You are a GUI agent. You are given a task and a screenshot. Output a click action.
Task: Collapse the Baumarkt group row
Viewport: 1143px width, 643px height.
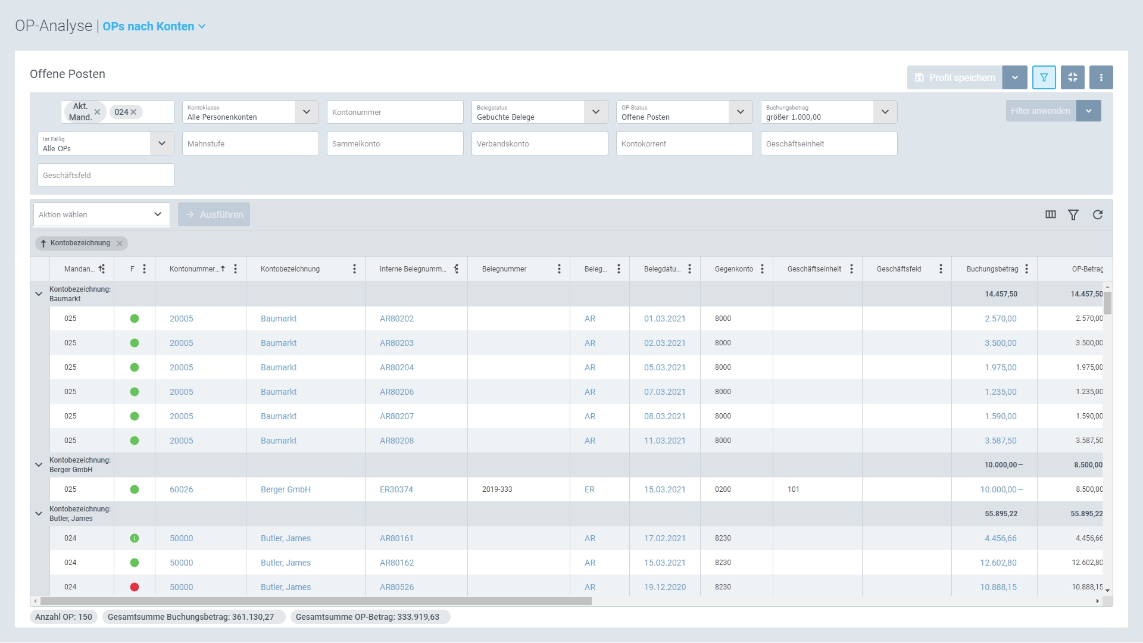39,294
